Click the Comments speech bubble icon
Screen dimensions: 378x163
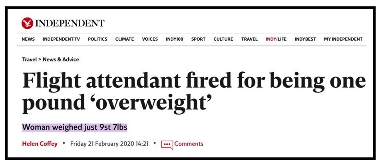coord(166,144)
